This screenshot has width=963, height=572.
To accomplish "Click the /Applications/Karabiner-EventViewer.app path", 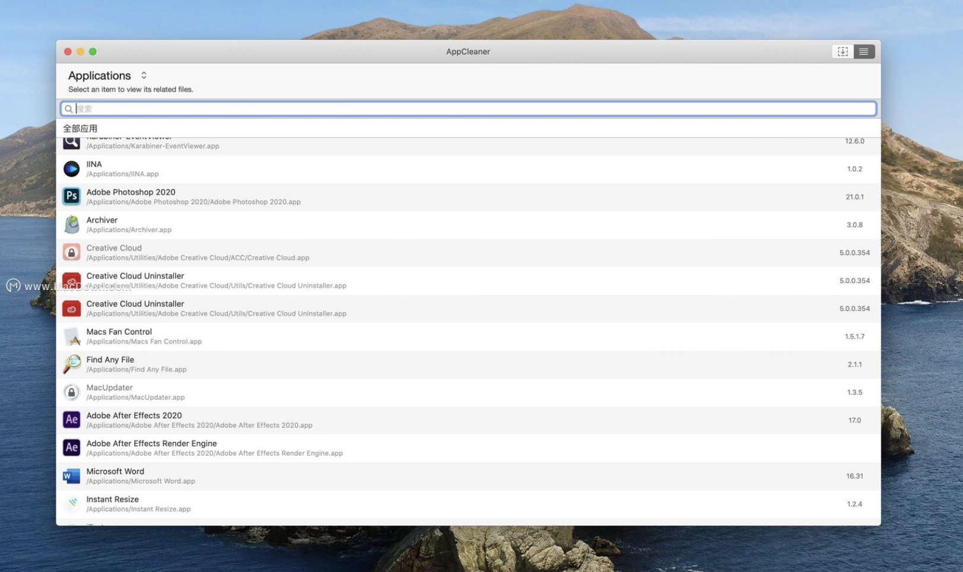I will [153, 146].
